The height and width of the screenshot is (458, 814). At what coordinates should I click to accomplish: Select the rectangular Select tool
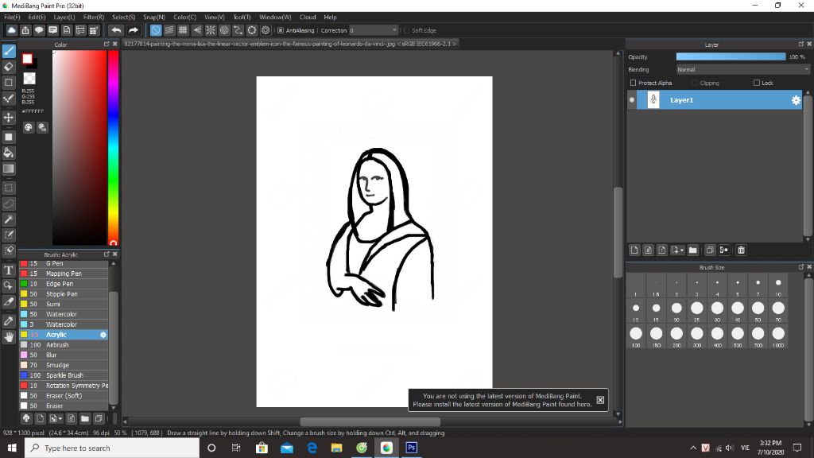(9, 188)
